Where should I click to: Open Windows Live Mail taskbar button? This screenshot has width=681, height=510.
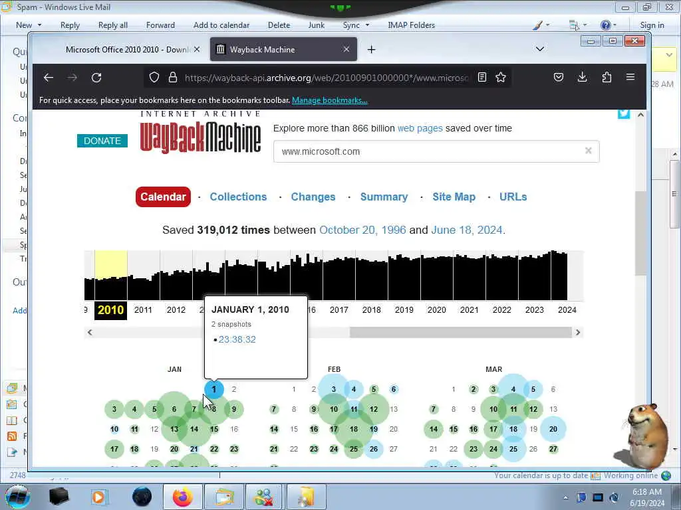(223, 497)
